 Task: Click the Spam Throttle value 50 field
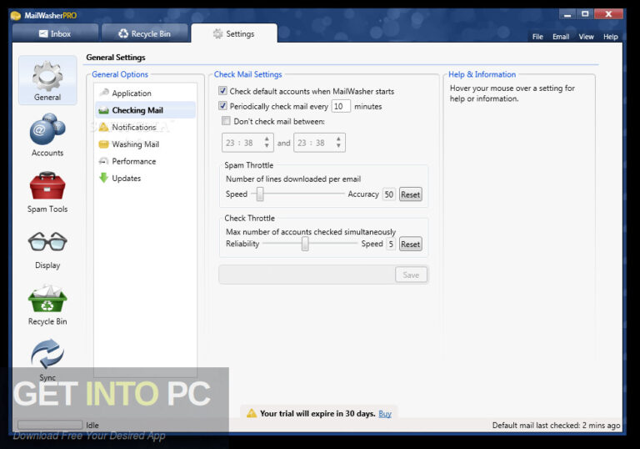[x=389, y=194]
